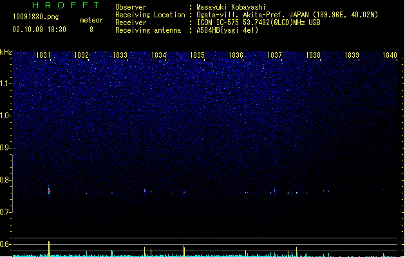Click the 0.8 frequency axis label
The height and width of the screenshot is (257, 405).
[x=5, y=180]
